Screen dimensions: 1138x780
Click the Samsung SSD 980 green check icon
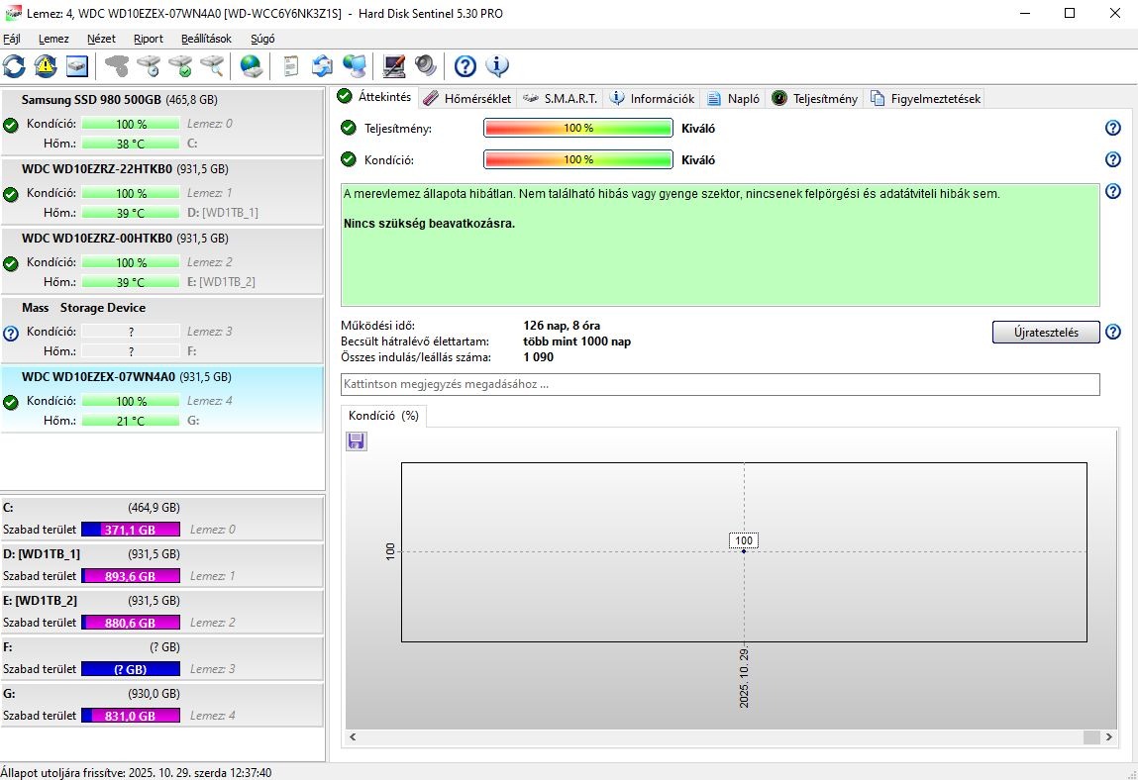point(11,126)
